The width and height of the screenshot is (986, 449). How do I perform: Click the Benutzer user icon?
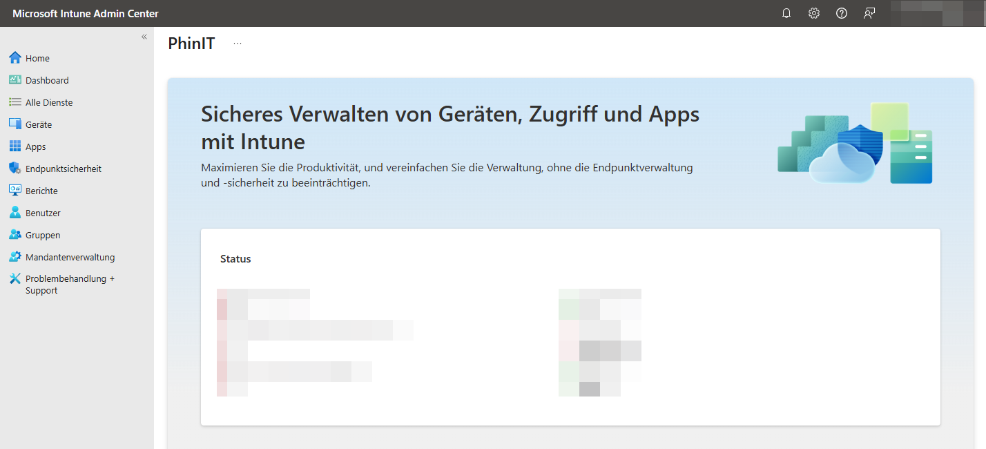(15, 213)
